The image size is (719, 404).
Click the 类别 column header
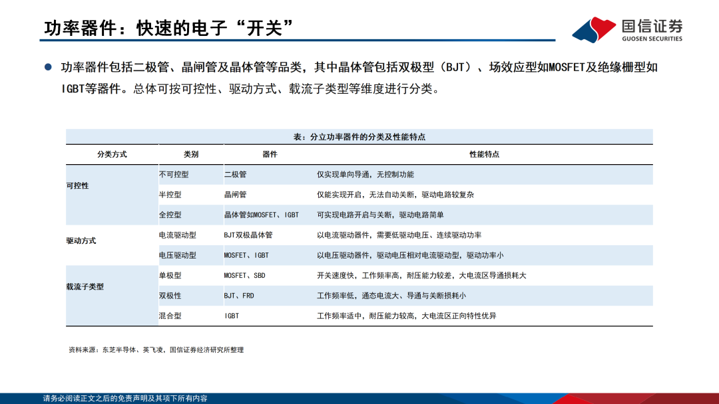point(191,155)
